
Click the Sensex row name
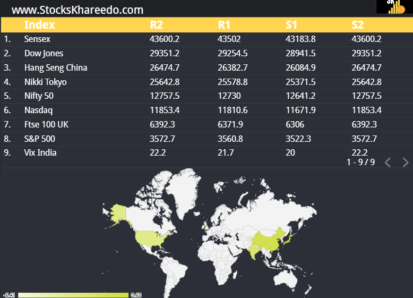coord(37,39)
